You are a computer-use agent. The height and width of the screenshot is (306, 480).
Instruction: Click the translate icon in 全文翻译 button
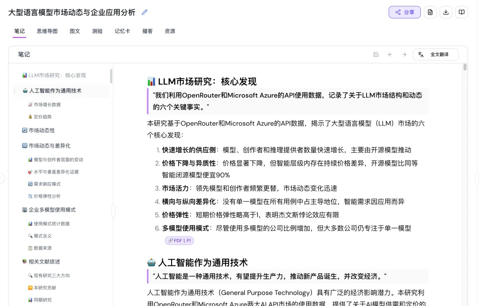(421, 54)
